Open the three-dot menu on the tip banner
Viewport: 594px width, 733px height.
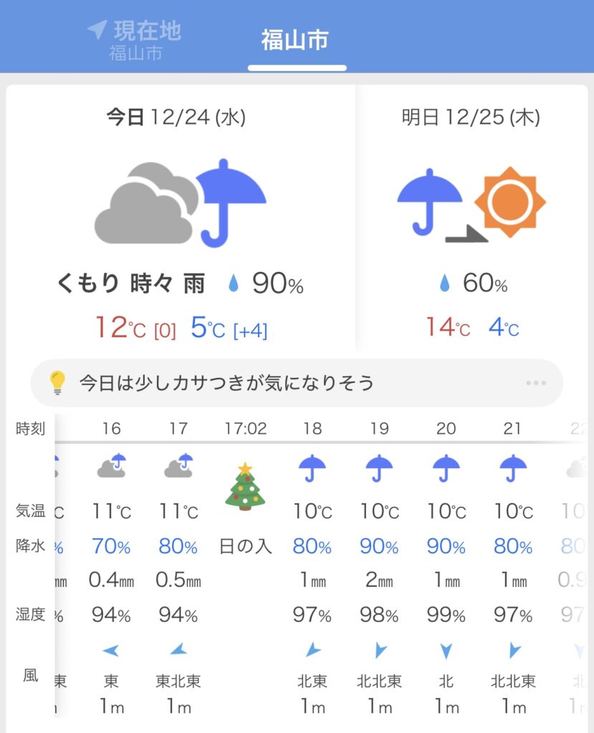[x=535, y=383]
